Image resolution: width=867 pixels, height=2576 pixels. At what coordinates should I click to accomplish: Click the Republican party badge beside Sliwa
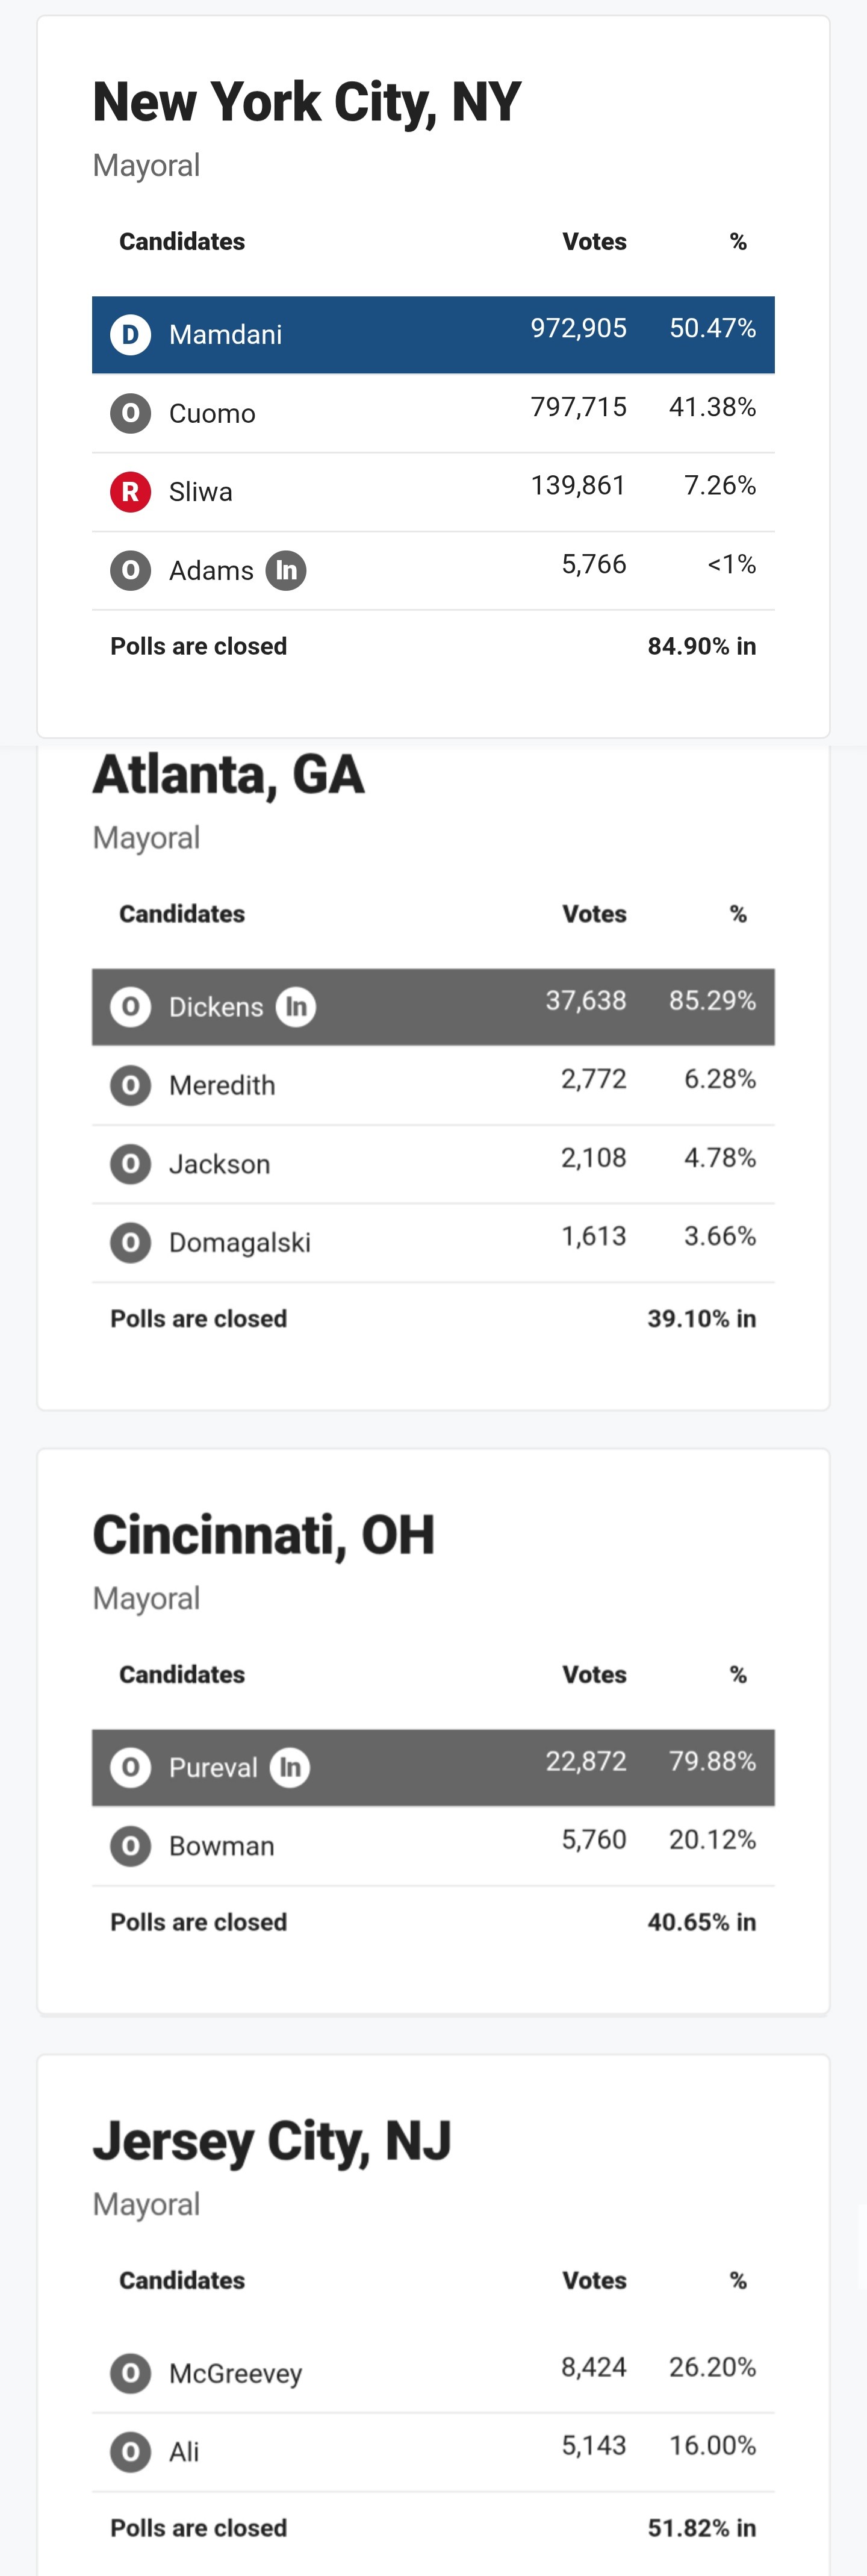[x=130, y=492]
